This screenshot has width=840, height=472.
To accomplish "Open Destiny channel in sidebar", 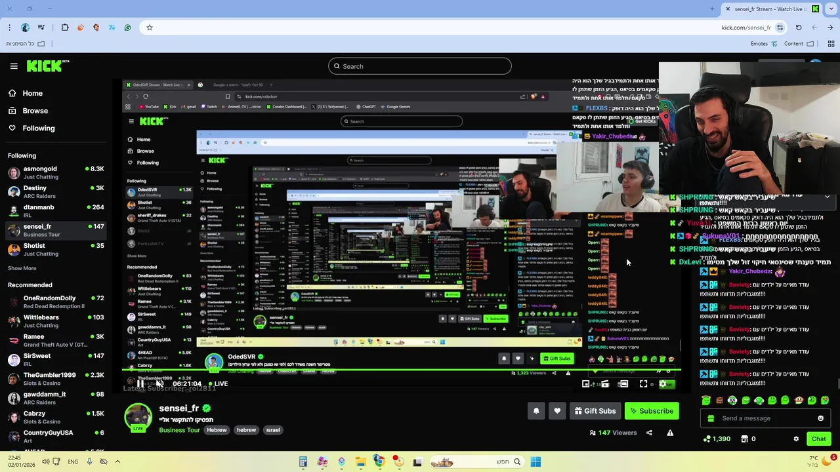I will click(56, 191).
